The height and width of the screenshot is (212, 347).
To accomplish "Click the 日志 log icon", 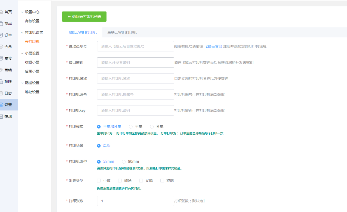I will [1, 93].
